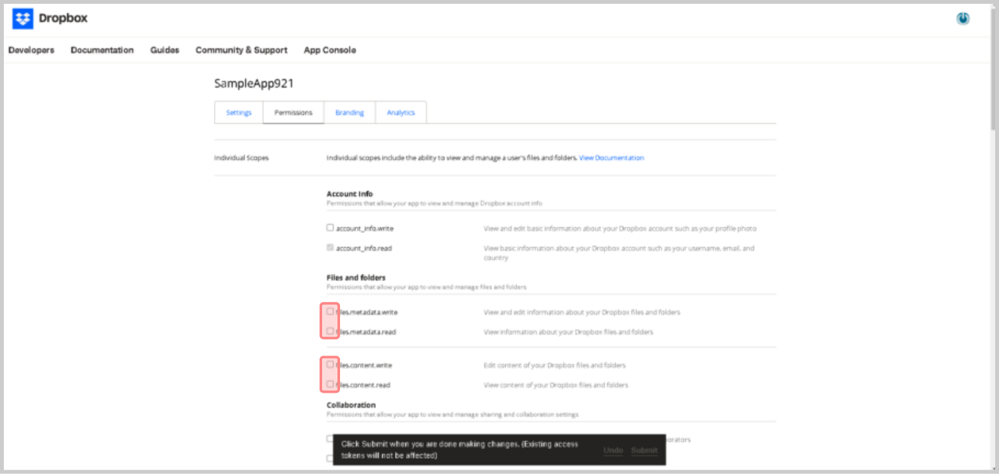
Task: Go to Documentation in the top navigation
Action: point(102,50)
